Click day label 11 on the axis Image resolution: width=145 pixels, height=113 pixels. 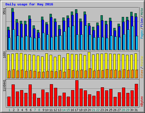[x=51, y=110]
